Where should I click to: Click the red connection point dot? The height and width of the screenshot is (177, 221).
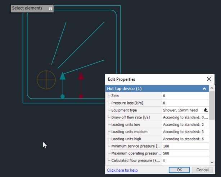point(81,96)
